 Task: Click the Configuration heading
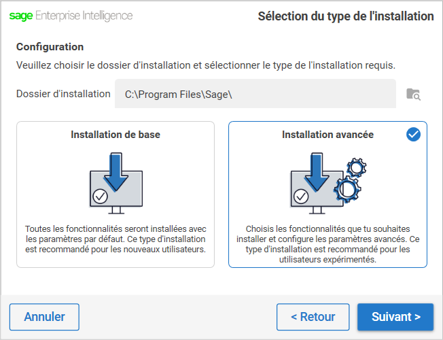pyautogui.click(x=50, y=47)
